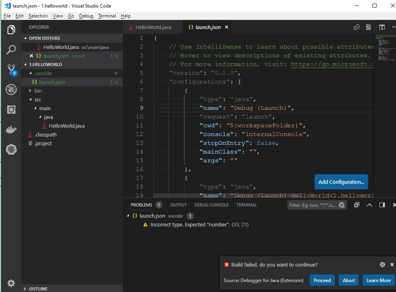396x292 pixels.
Task: Select launch.json under .vscode folder
Action: 52,82
